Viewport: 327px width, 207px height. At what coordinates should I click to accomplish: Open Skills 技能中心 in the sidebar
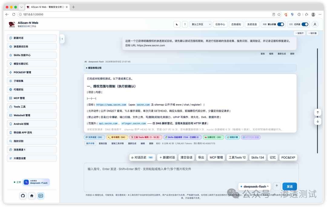tap(32, 55)
